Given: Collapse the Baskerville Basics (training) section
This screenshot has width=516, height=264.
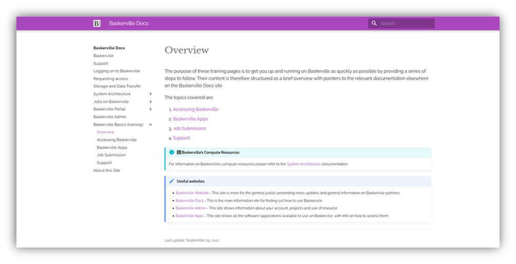Looking at the screenshot, I should [150, 125].
